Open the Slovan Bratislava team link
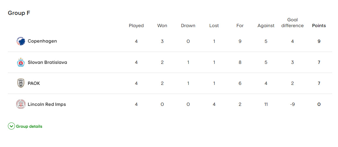Screen dimensions: 338x147 [47, 62]
